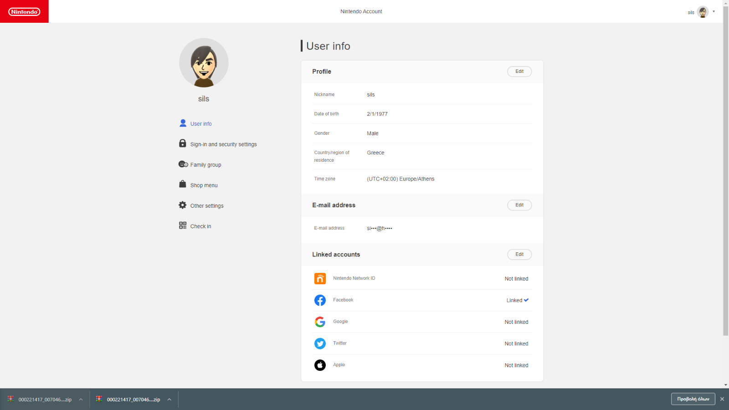Click the Shop menu bag icon
This screenshot has width=729, height=410.
coord(182,184)
